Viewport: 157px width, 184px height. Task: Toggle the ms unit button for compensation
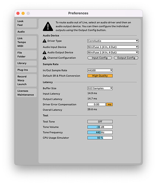[109, 105]
